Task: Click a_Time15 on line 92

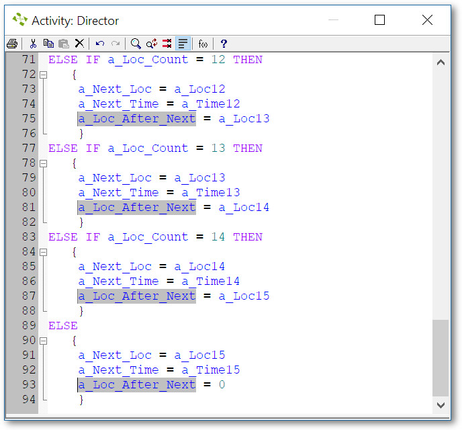Action: click(x=211, y=370)
